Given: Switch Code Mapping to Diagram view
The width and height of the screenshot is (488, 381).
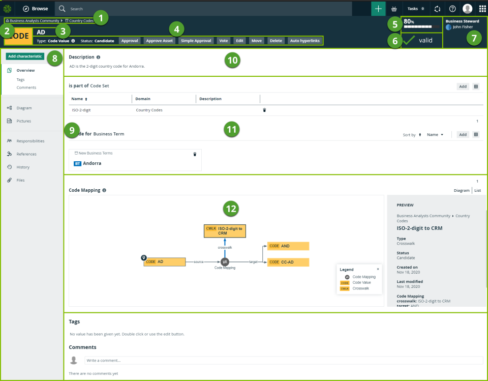Looking at the screenshot, I should pyautogui.click(x=462, y=190).
